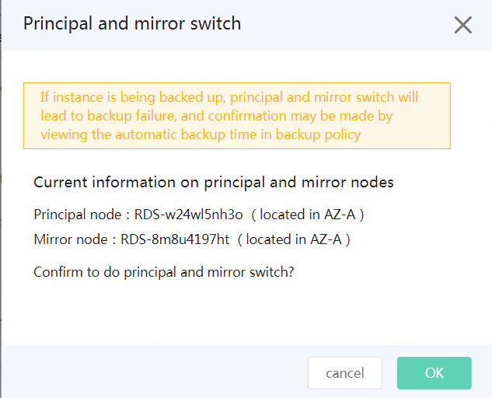Confirm the switch with the OK button
Screen dimensions: 492x398
434,373
